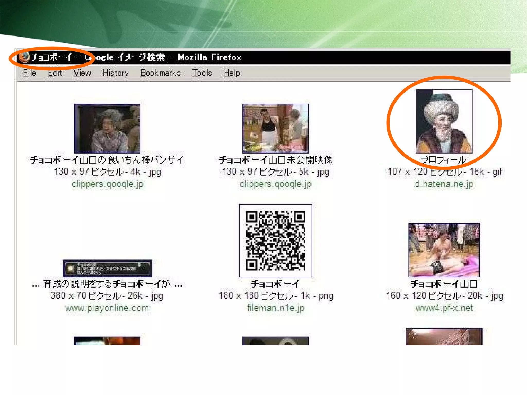The width and height of the screenshot is (527, 395).
Task: Open the Bookmarks menu
Action: click(160, 73)
